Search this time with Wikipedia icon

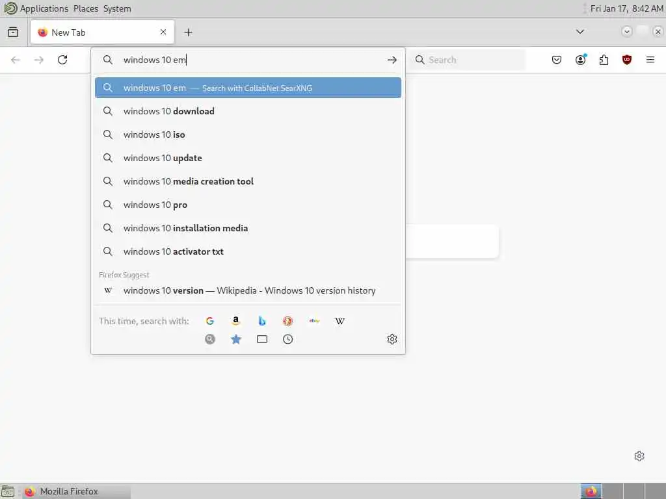point(340,321)
